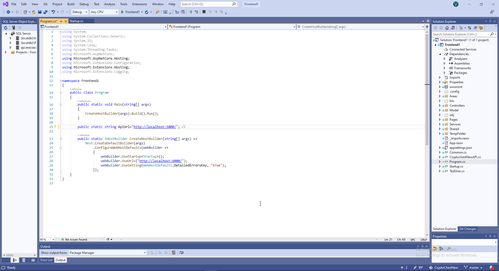Collapse the Dependencies node

(440, 54)
